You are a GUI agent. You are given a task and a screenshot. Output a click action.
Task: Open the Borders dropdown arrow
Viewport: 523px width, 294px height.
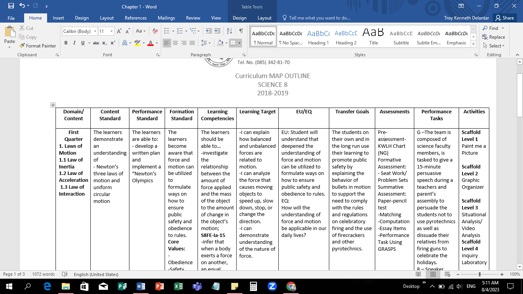[239, 43]
